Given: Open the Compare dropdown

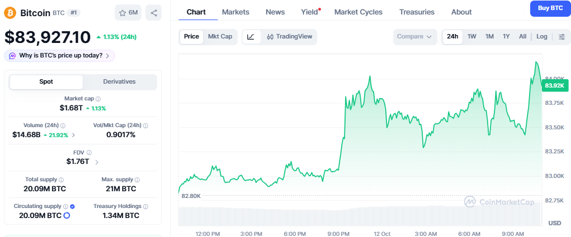Looking at the screenshot, I should pos(415,37).
